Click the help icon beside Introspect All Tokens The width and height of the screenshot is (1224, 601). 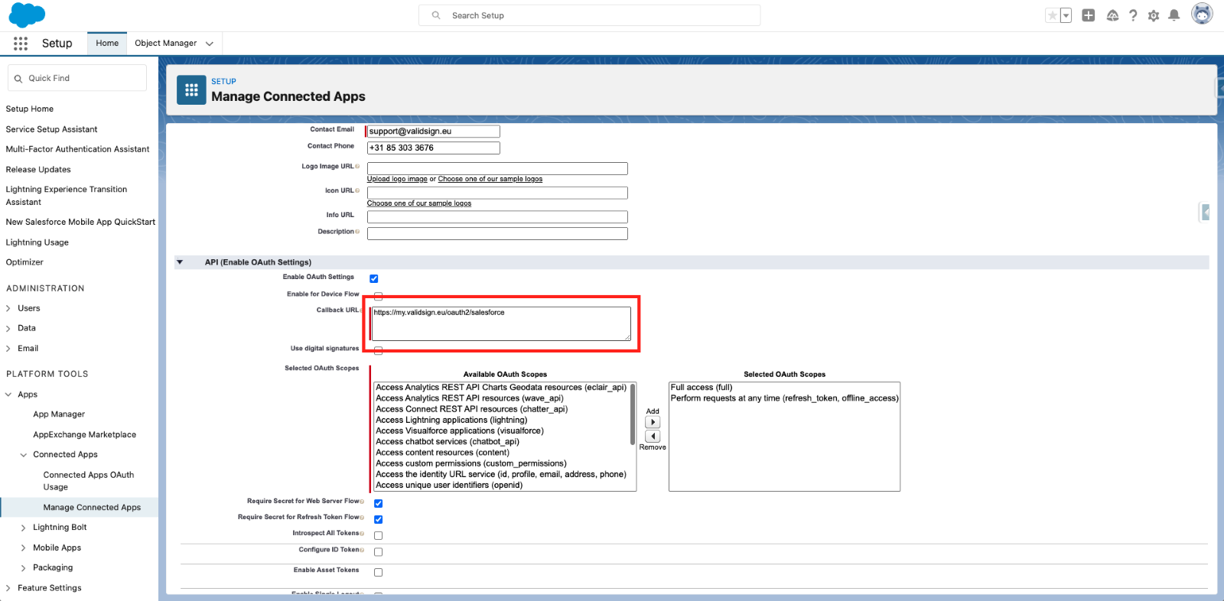tap(362, 534)
